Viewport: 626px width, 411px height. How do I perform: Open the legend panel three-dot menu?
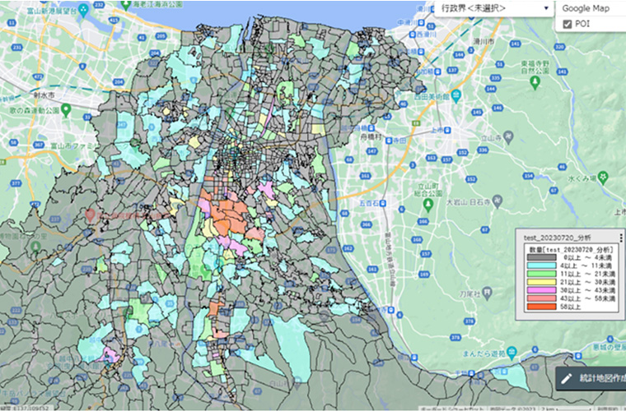(x=620, y=236)
